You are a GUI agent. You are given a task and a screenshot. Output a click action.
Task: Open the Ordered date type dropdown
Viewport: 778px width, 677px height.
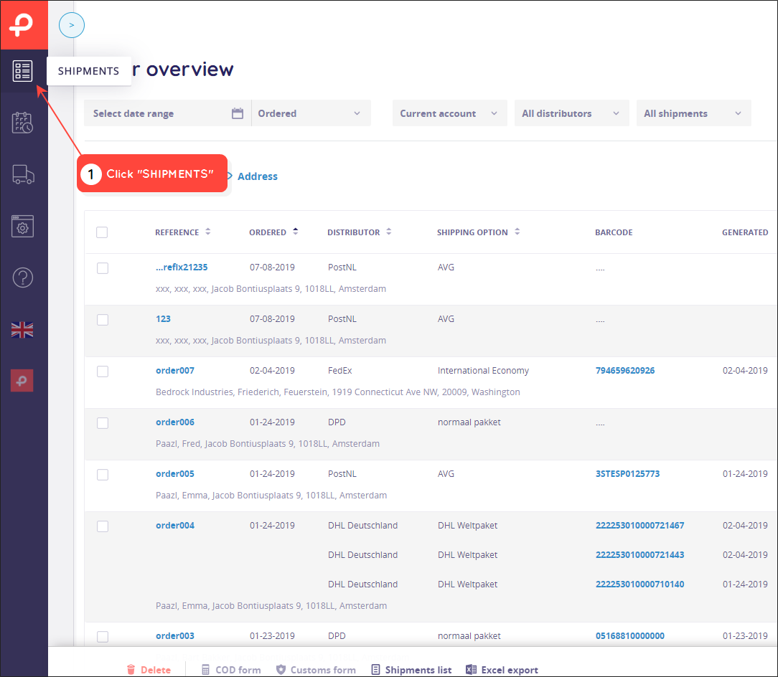pos(311,113)
